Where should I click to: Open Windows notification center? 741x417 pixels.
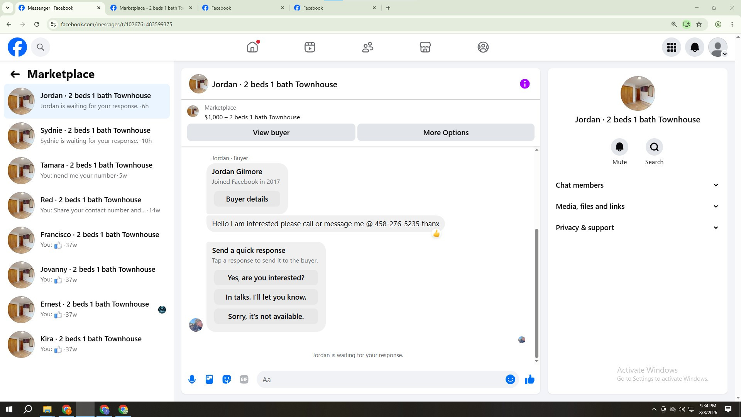pos(728,409)
